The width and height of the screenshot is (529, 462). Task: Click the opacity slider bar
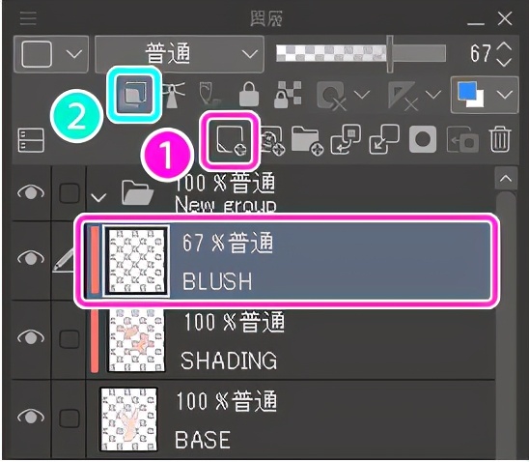[361, 54]
